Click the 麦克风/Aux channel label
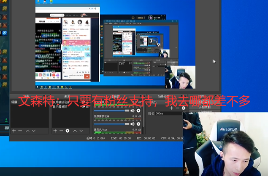268x176 pixels. point(101,129)
